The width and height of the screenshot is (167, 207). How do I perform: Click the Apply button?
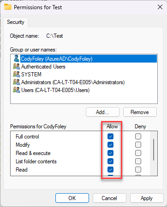click(147, 198)
